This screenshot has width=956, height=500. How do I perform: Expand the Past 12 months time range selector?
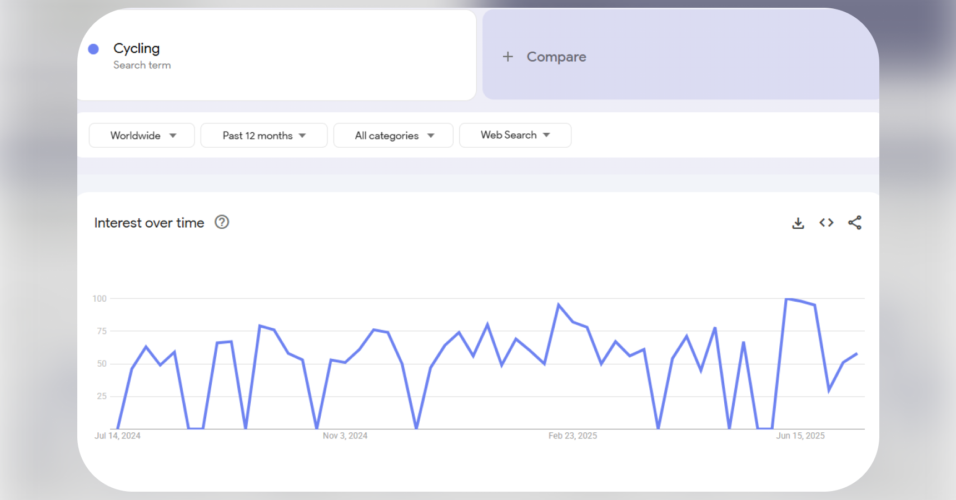point(263,135)
